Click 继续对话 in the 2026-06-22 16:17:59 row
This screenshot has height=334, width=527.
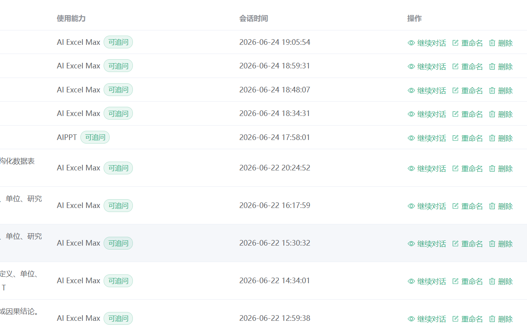(x=427, y=206)
